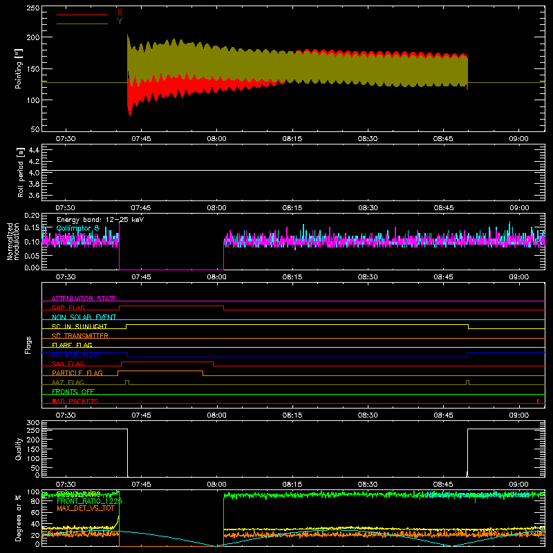This screenshot has height=553, width=553.
Task: Click the 07:30 tick under the Quality plot
Action: pyautogui.click(x=66, y=485)
